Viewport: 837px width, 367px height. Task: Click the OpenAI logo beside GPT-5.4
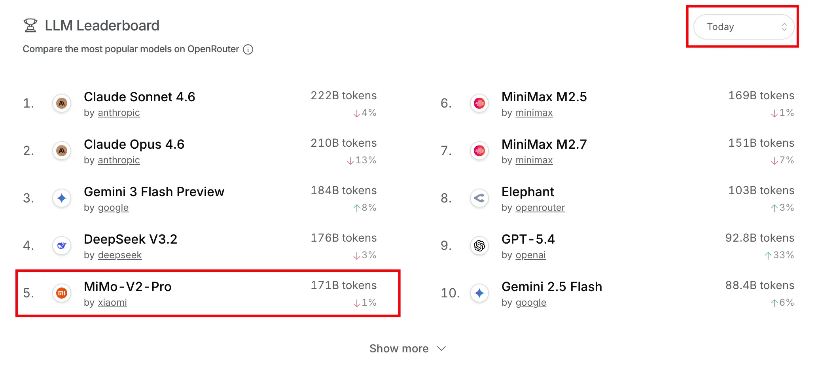coord(479,246)
